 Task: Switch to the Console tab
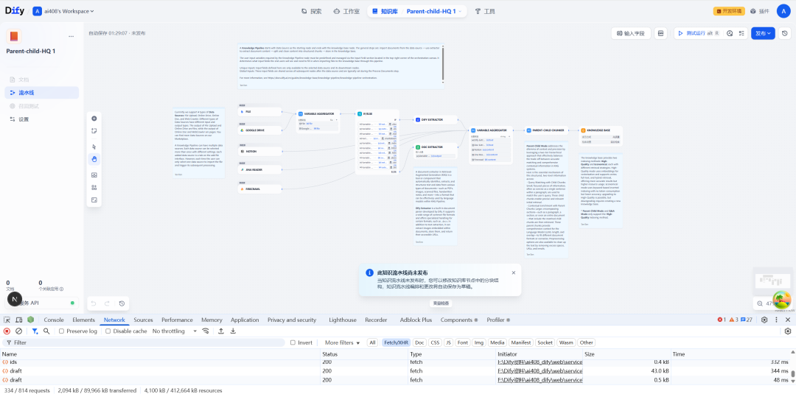click(54, 320)
